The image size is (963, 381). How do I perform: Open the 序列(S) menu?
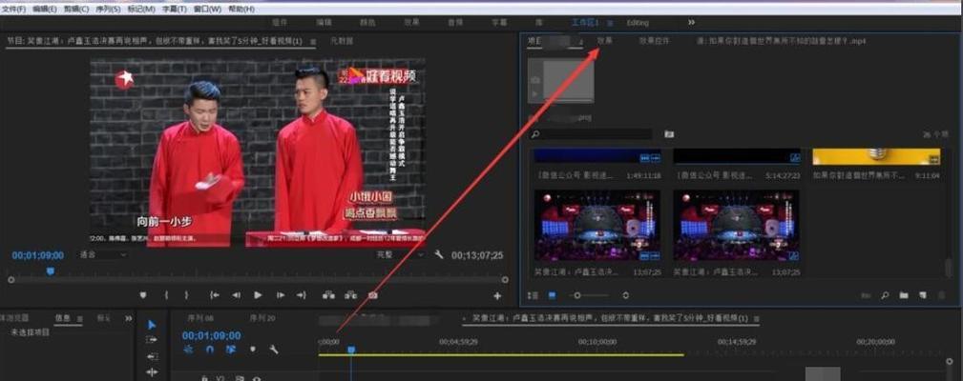pos(109,10)
